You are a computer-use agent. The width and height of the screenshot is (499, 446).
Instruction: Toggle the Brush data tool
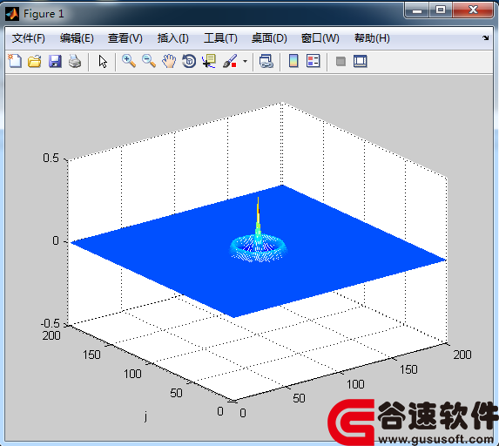[x=230, y=61]
